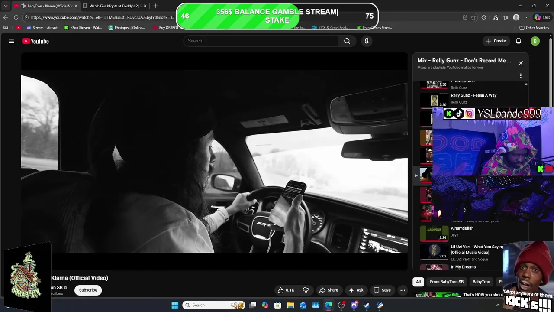Open Photopea Online bookmark
Image resolution: width=554 pixels, height=312 pixels.
(x=127, y=28)
